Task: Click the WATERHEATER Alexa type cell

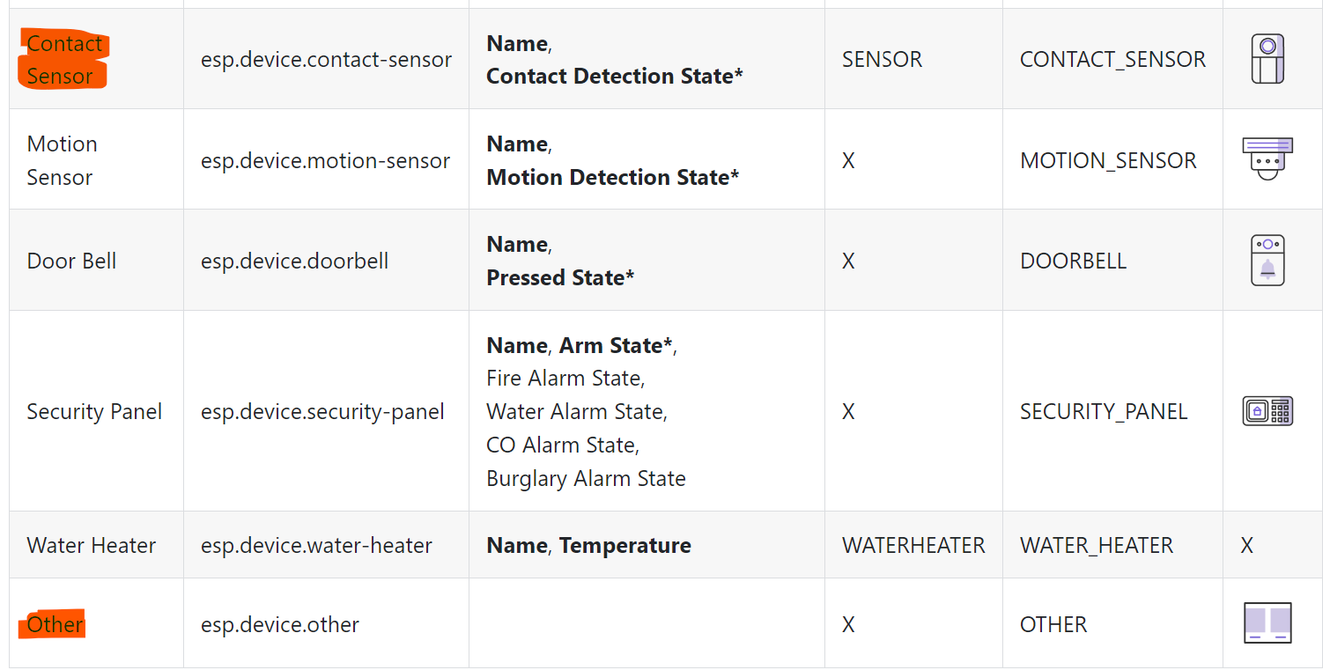Action: 913,545
